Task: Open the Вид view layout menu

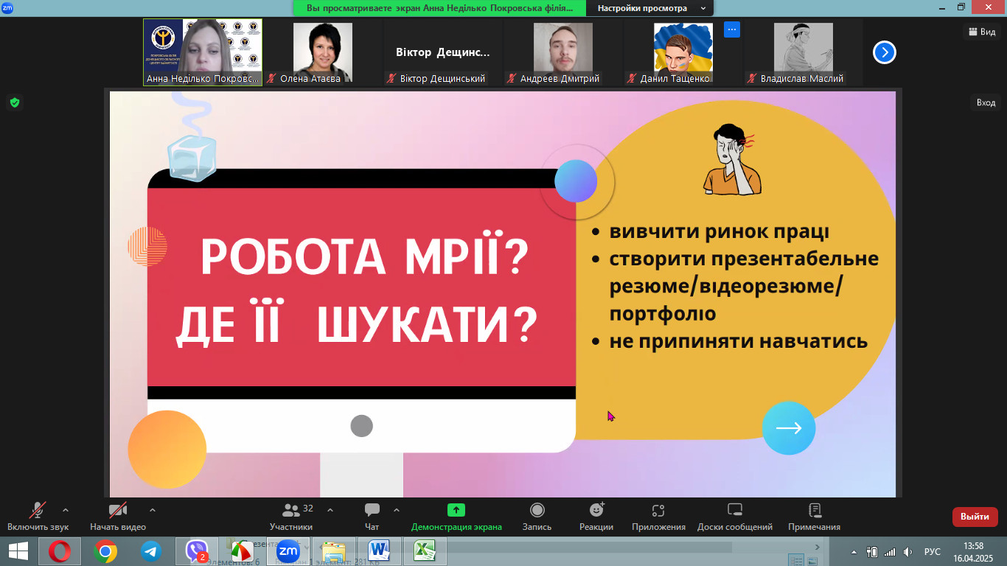Action: (982, 32)
